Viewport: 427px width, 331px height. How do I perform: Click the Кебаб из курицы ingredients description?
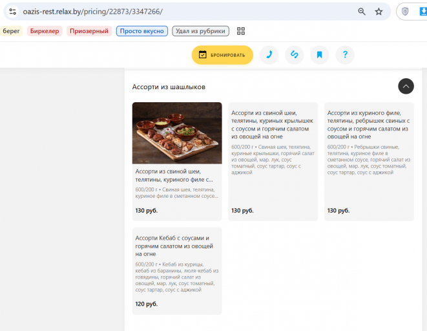177,277
